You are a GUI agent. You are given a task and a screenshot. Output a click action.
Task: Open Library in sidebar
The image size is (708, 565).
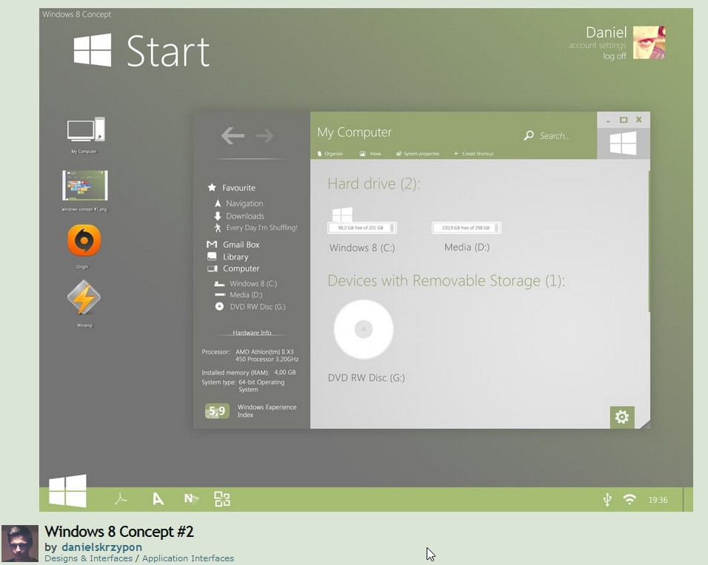pyautogui.click(x=227, y=257)
